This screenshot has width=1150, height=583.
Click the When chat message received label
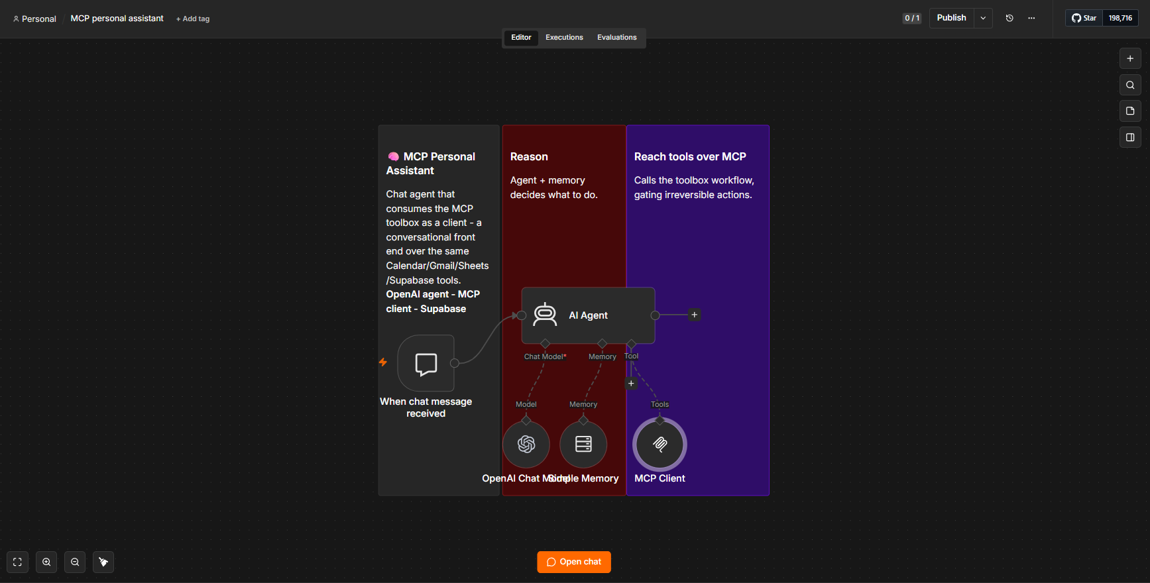coord(426,407)
